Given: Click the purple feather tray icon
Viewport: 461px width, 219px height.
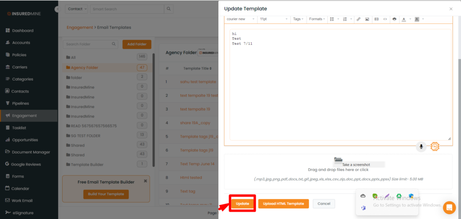Looking at the screenshot, I should [x=387, y=196].
